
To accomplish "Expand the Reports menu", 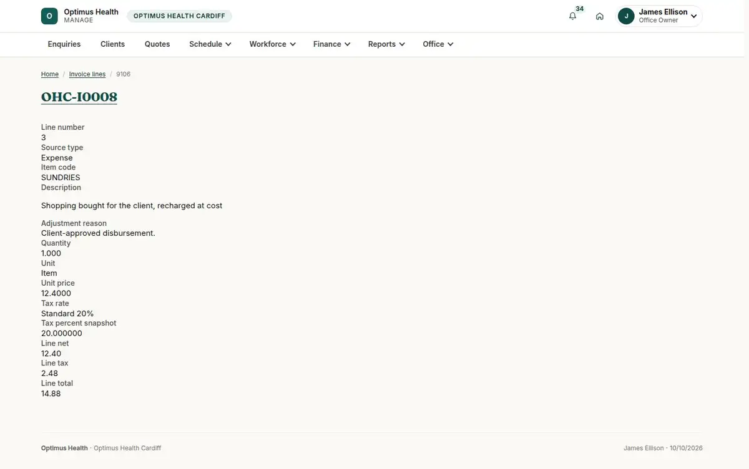I will click(386, 44).
